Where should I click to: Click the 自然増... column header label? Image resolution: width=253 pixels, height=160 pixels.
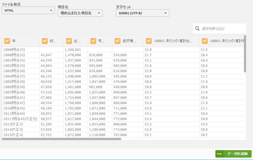pyautogui.click(x=129, y=41)
